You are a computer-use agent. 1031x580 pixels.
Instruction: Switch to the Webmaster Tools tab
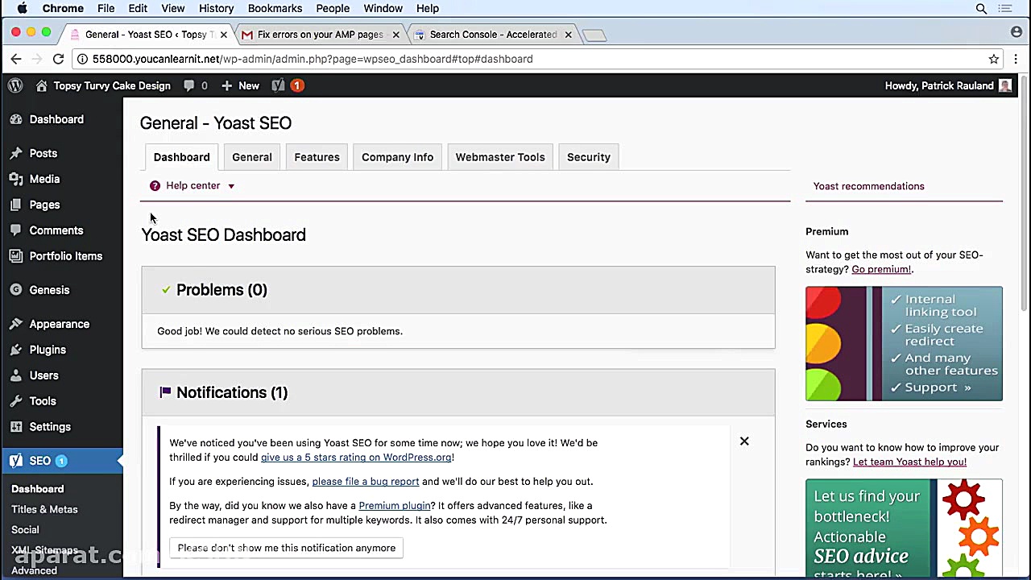pos(500,157)
